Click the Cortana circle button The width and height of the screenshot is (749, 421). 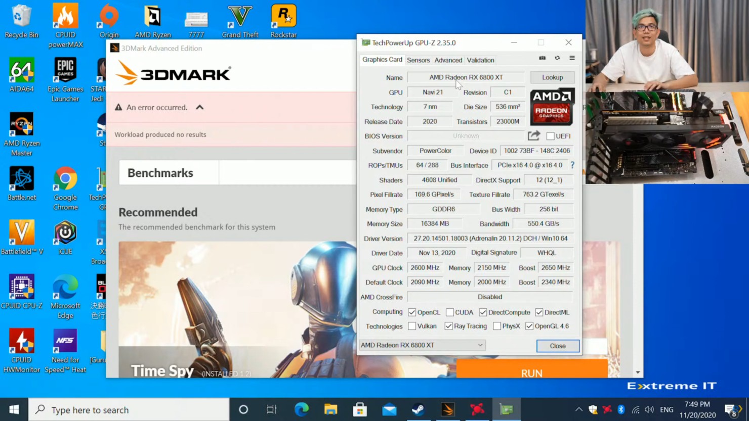click(243, 409)
